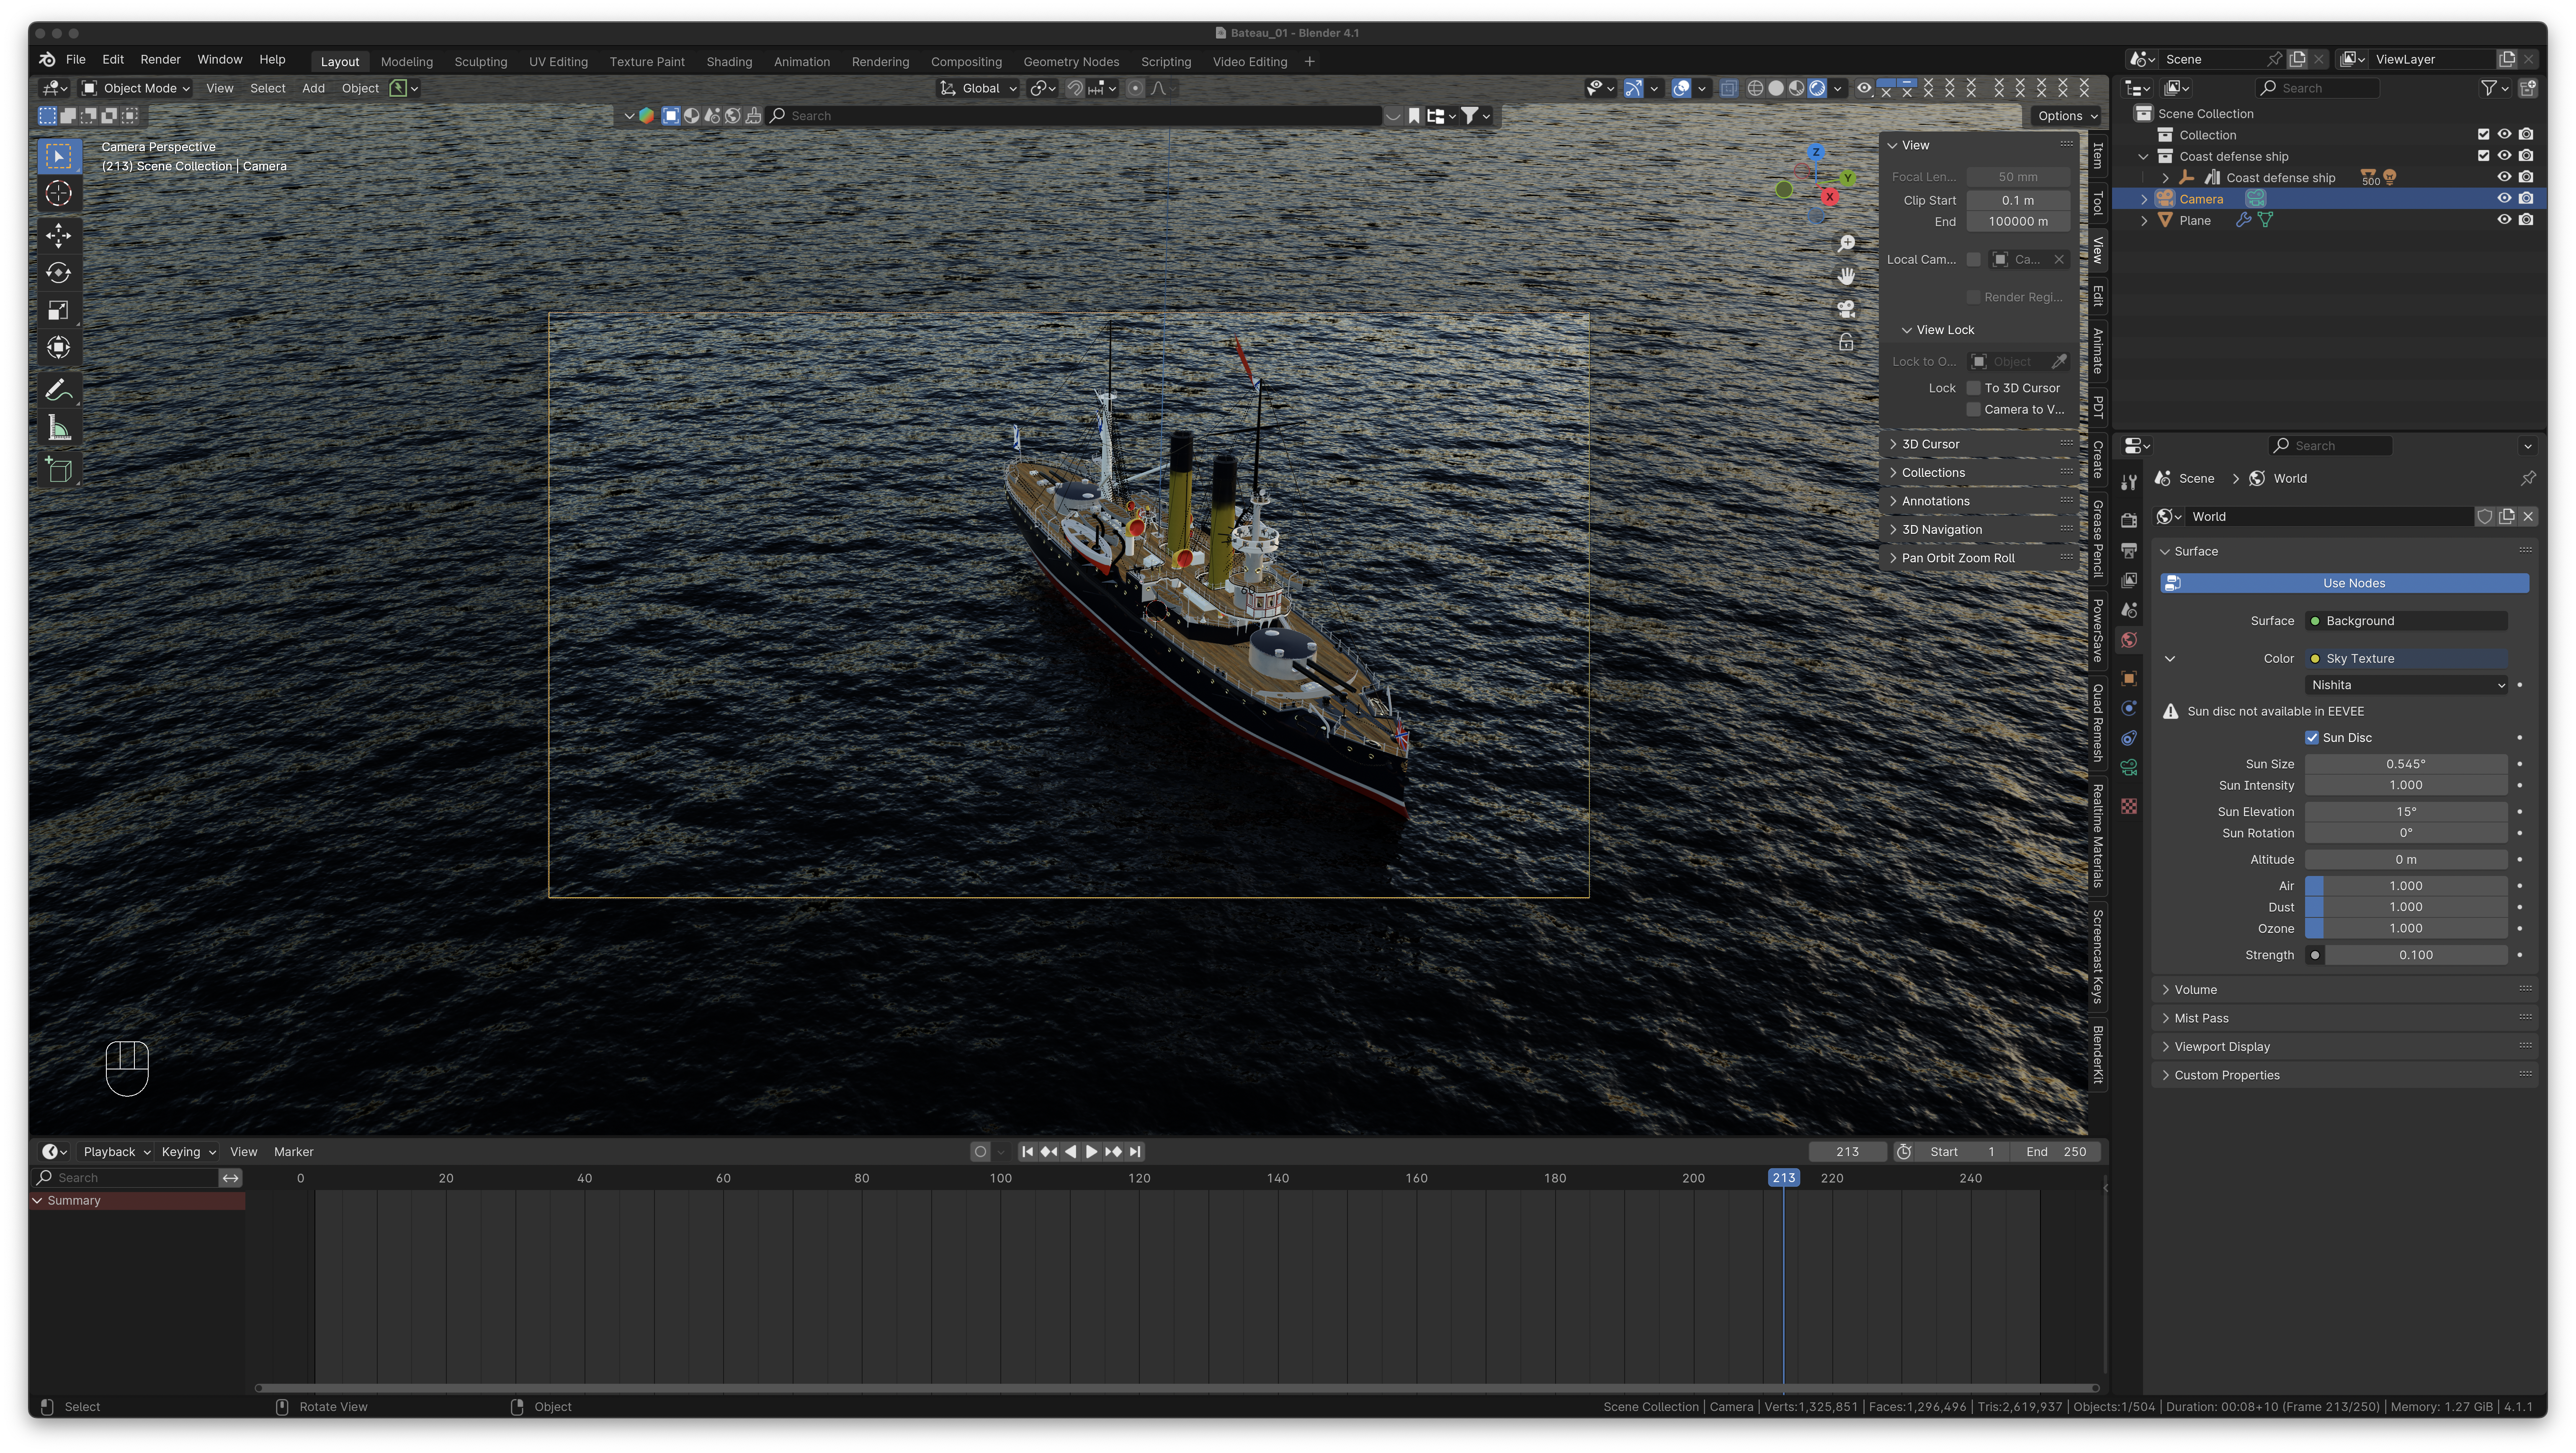This screenshot has height=1453, width=2576.
Task: Jump to the first frame
Action: [1027, 1152]
